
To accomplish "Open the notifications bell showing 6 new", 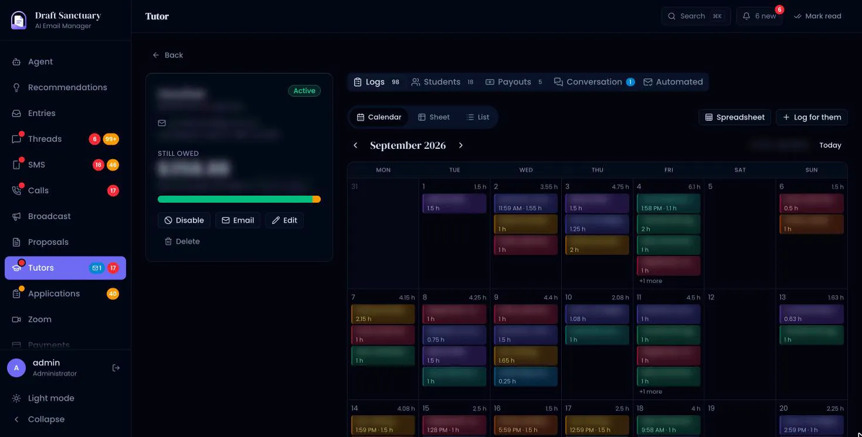I will point(759,16).
